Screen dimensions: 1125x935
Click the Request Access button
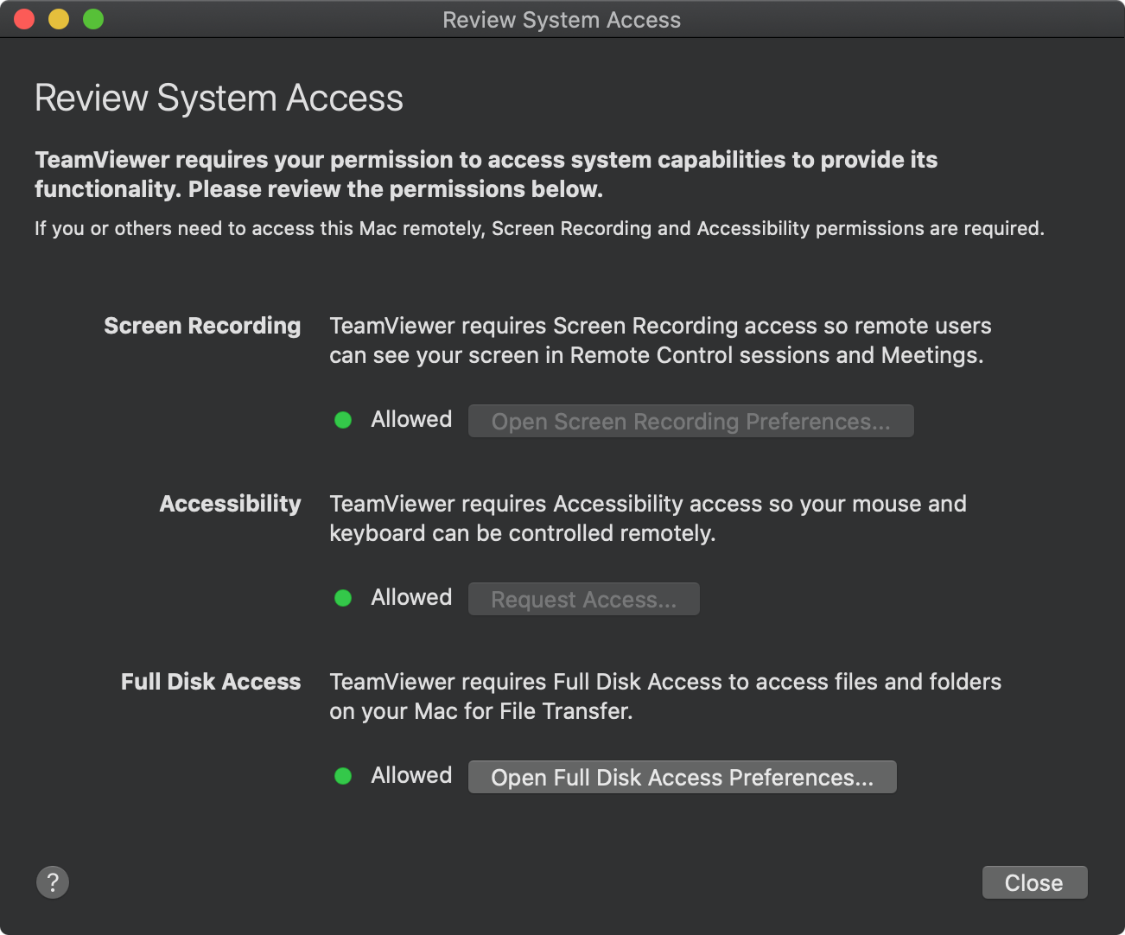[x=583, y=599]
